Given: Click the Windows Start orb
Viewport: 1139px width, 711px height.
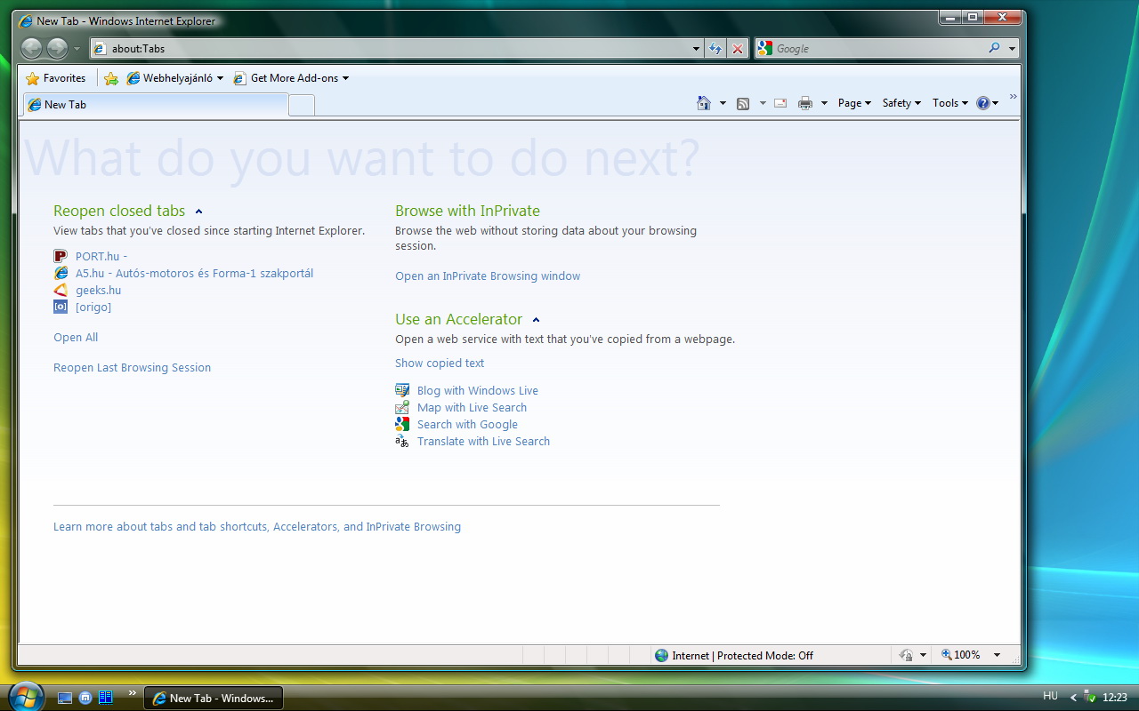Looking at the screenshot, I should pos(25,695).
